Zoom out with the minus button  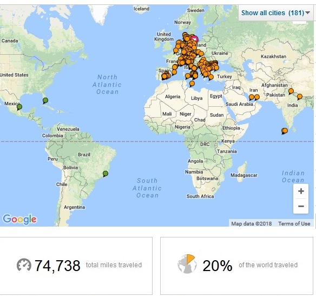tap(301, 206)
